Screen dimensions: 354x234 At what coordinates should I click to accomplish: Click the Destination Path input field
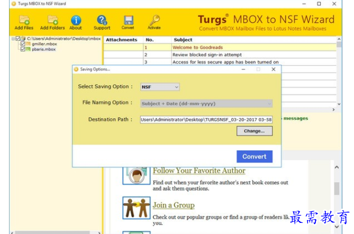pos(206,120)
